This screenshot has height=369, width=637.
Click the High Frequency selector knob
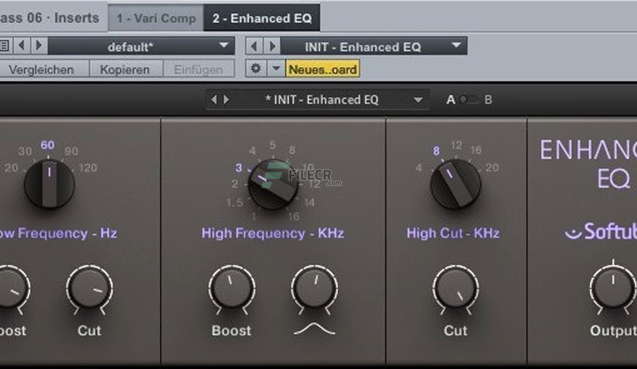[x=273, y=184]
